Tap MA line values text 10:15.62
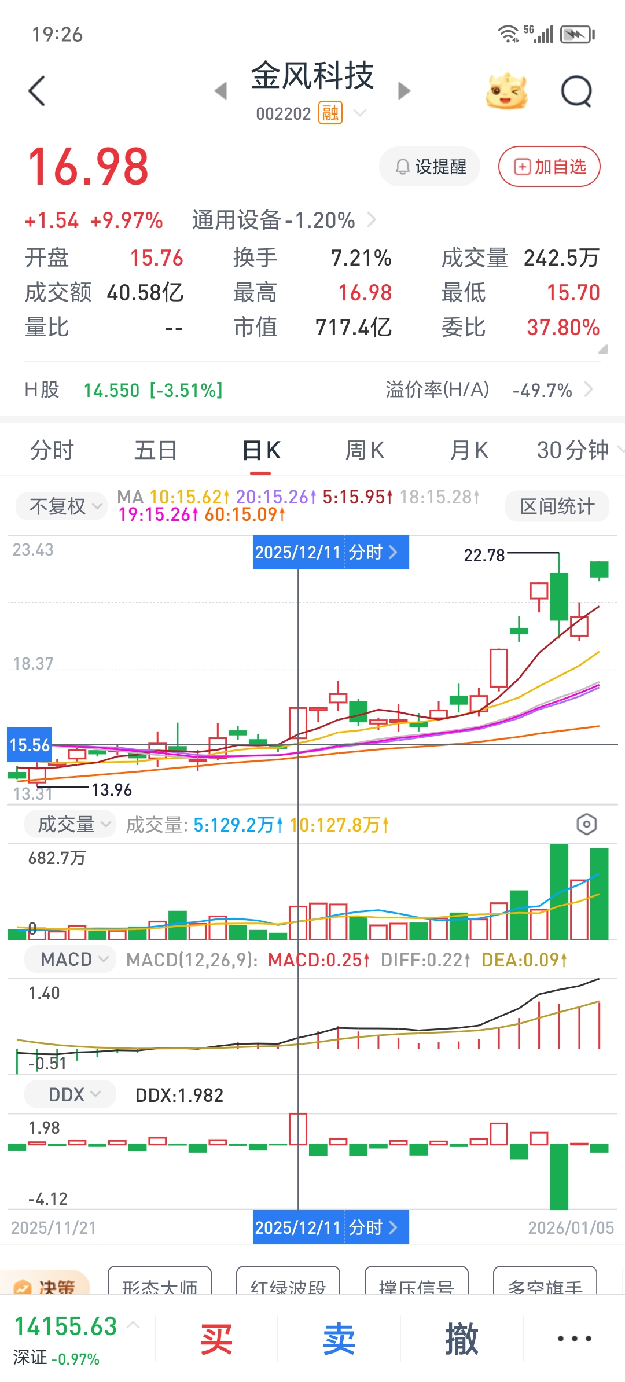Screen dimensions: 625x1382 click(189, 497)
